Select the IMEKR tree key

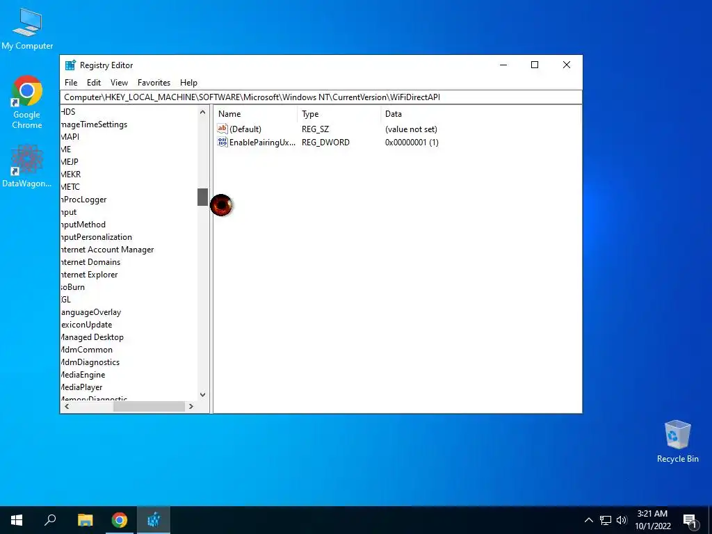coord(71,175)
